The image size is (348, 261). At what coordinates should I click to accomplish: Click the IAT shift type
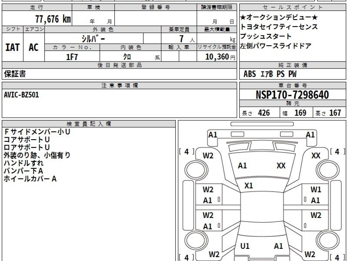[12, 48]
